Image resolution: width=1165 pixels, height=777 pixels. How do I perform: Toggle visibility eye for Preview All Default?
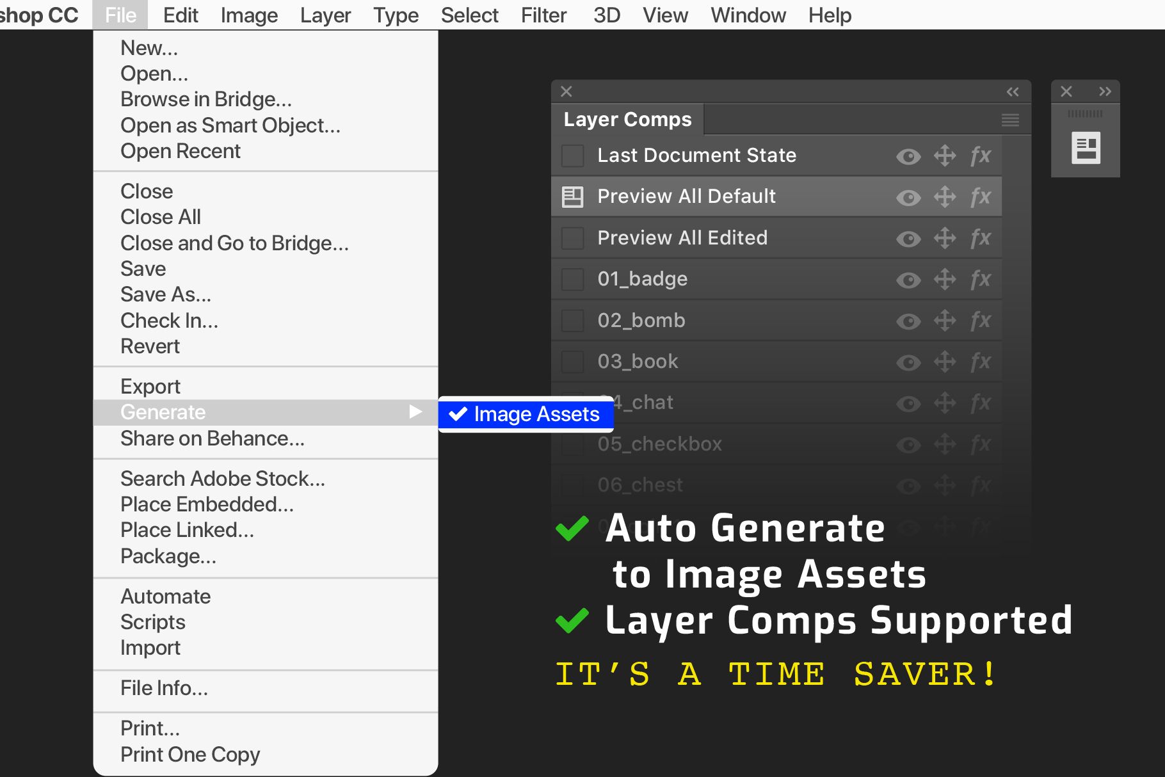coord(908,197)
